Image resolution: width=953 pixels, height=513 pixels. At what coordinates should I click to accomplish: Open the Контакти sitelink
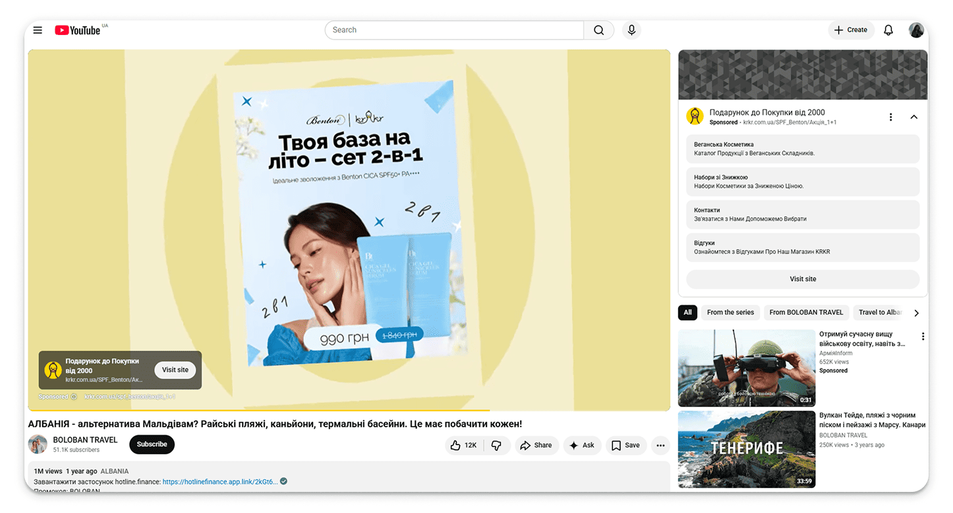click(803, 215)
